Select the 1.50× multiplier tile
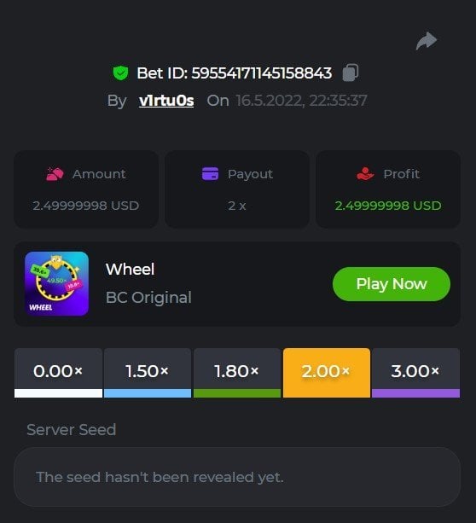 point(148,373)
